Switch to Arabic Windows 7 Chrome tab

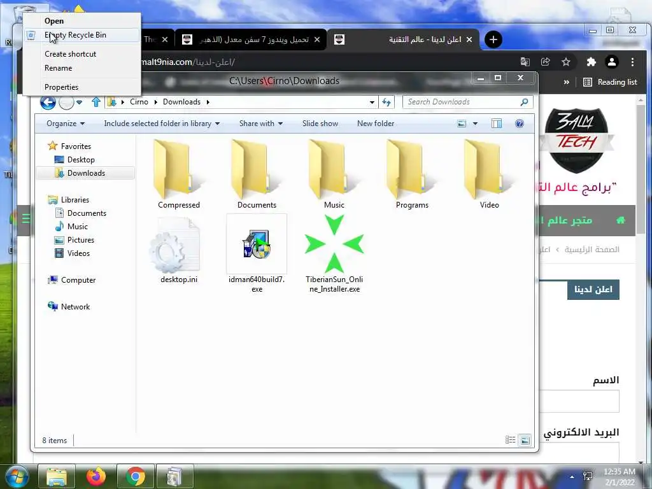(251, 39)
